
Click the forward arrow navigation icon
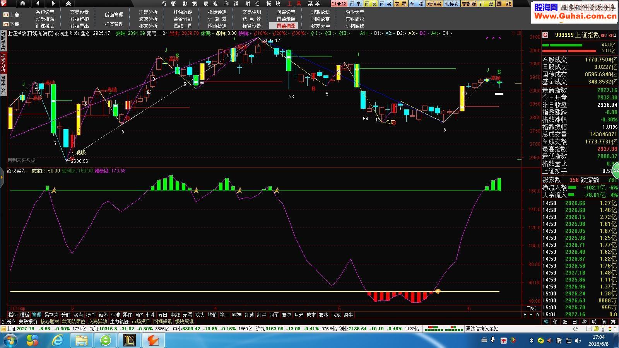coord(53,3)
